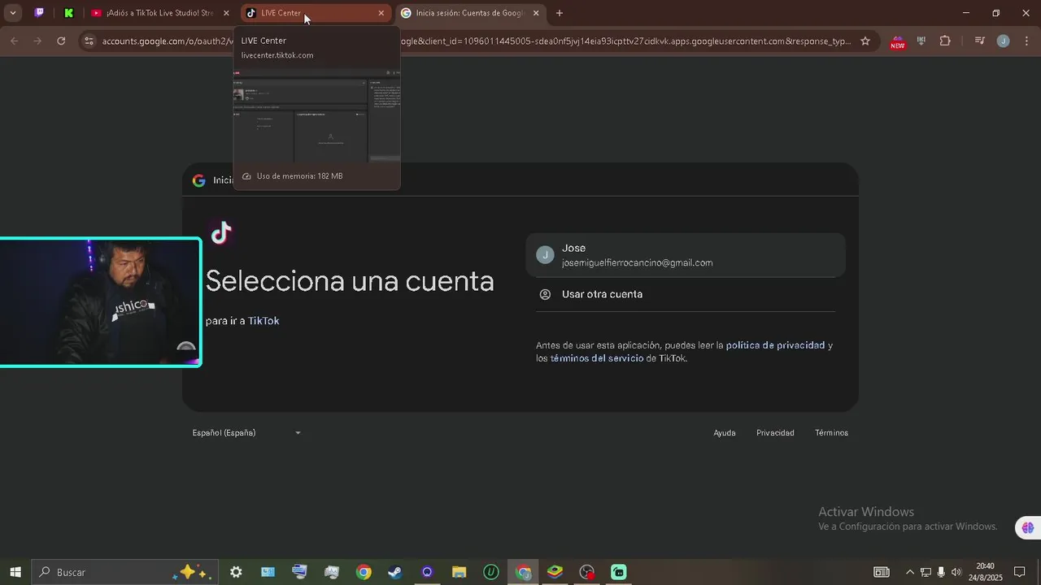Launch Steam from the taskbar

point(395,572)
